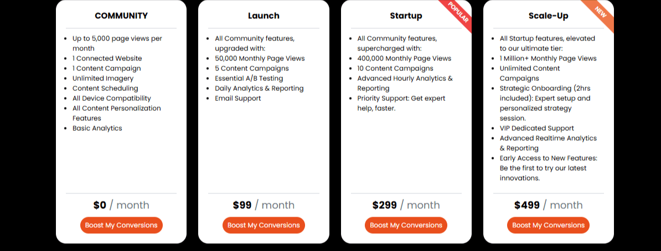
Task: Click the $0 / month price
Action: coord(121,205)
